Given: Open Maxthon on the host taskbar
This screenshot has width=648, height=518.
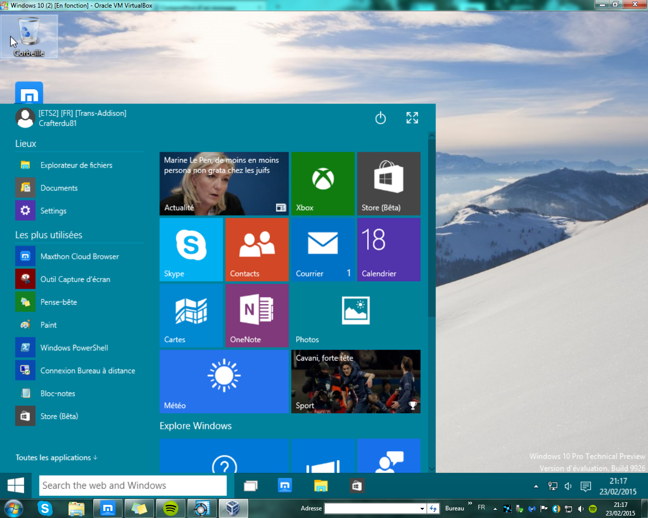Looking at the screenshot, I should [108, 508].
